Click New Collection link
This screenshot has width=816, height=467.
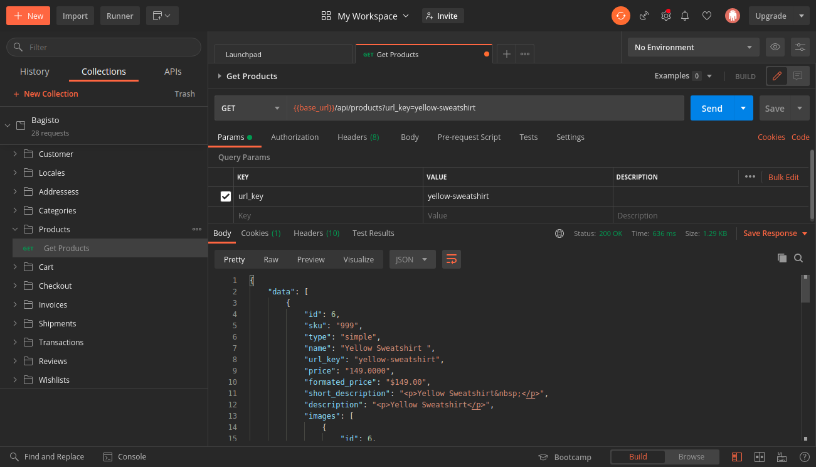(x=46, y=94)
